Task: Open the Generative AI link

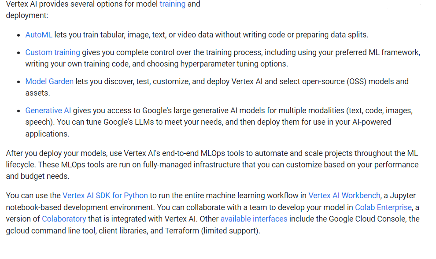Action: pos(48,111)
